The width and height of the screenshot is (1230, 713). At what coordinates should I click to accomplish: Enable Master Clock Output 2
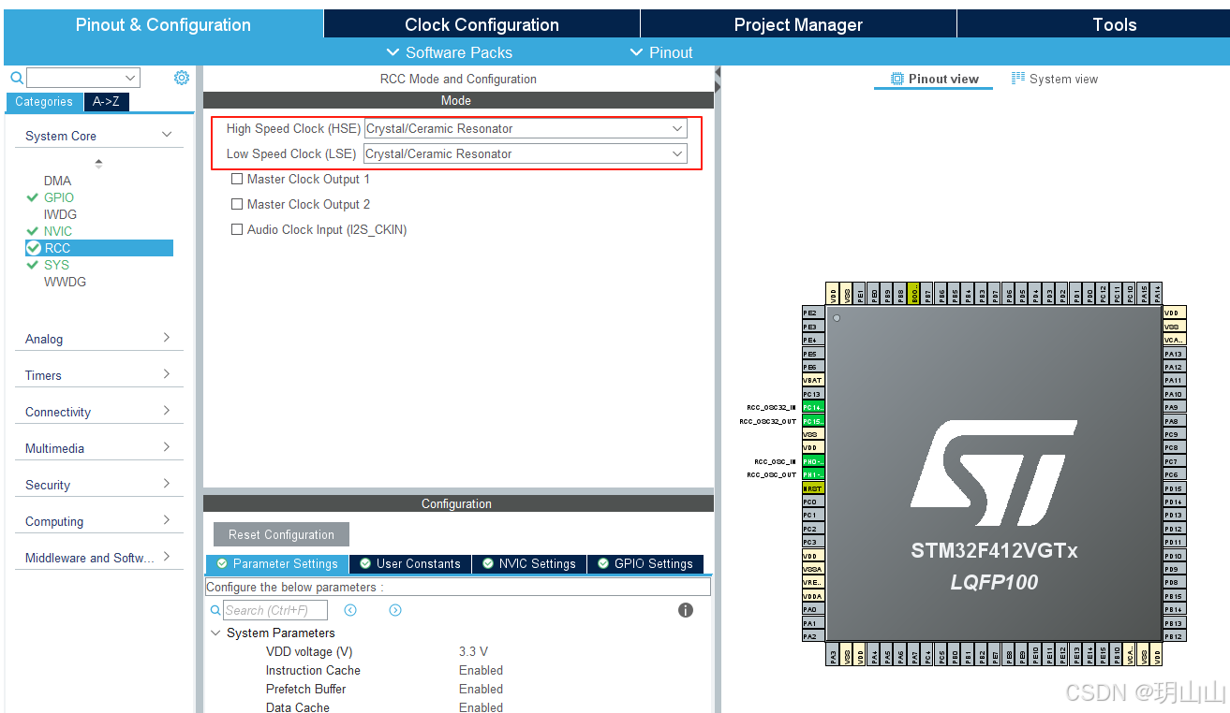237,204
